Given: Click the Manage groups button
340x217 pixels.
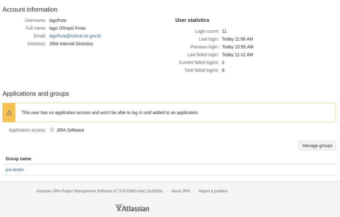Looking at the screenshot, I should point(317,145).
